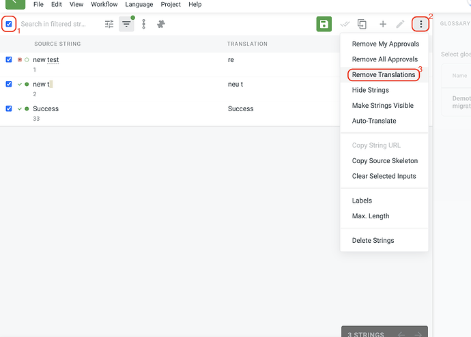
Task: Click the filter strings funnel icon
Action: pyautogui.click(x=126, y=24)
